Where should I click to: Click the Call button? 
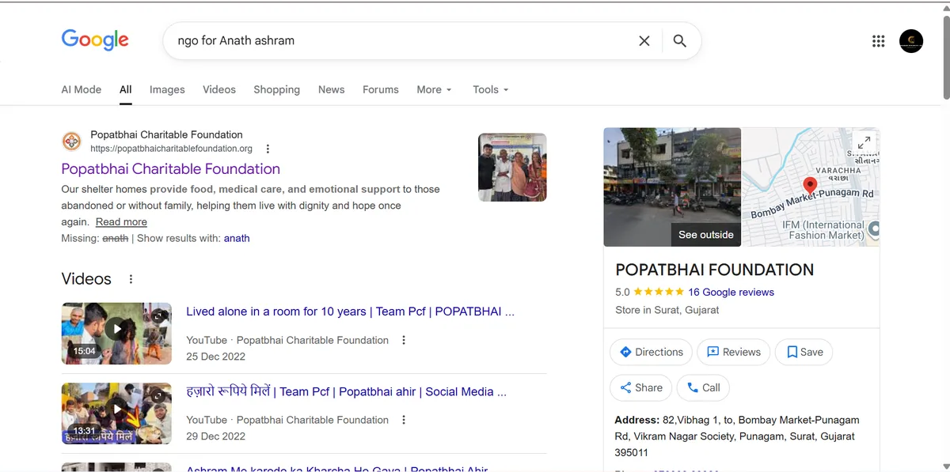tap(703, 387)
